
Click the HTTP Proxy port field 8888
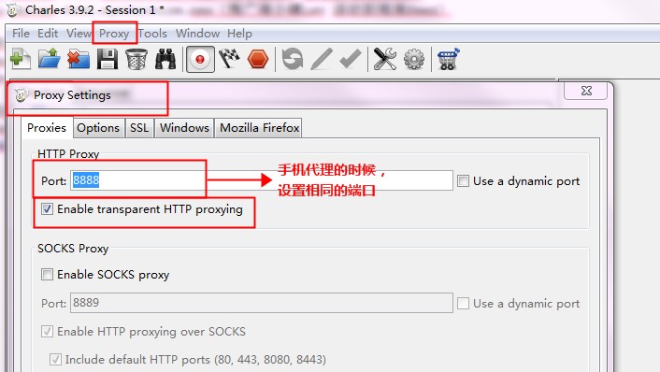(x=262, y=180)
